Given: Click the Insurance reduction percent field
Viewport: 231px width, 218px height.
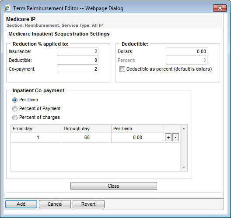Looking at the screenshot, I should tap(77, 51).
